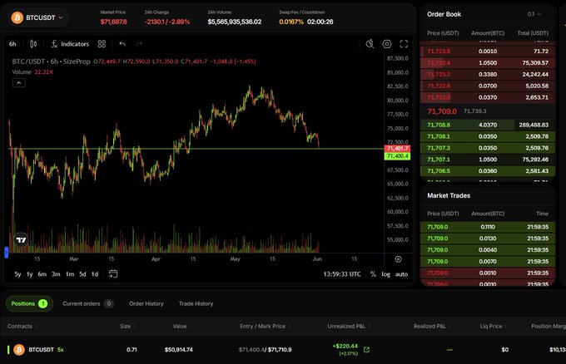Open the Order History tab

[146, 303]
